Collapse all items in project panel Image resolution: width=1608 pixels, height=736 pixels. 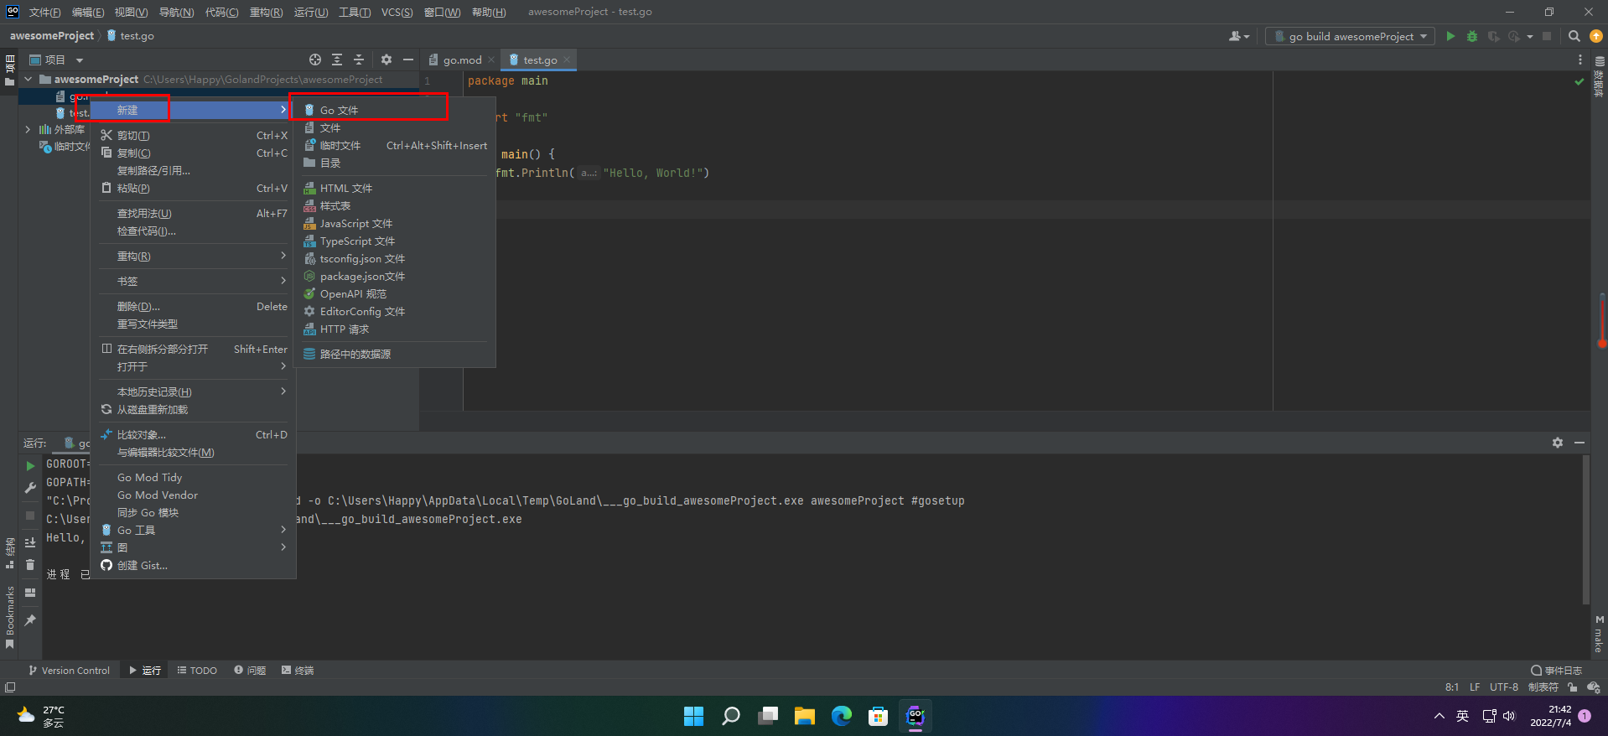359,60
